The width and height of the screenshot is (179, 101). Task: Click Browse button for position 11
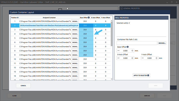[75, 63]
